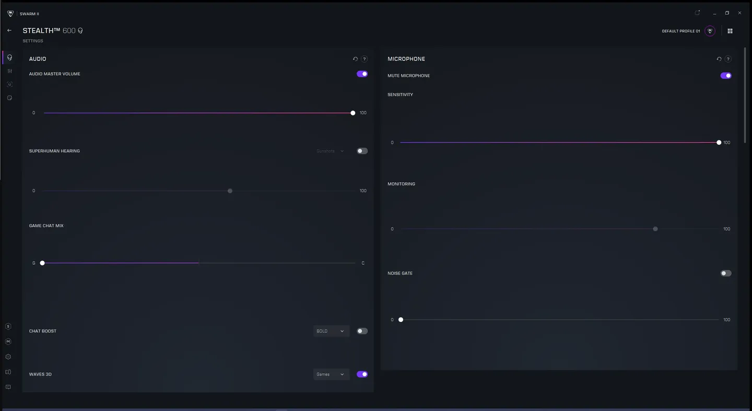The image size is (752, 411).
Task: Open the equalizer sliders sidebar icon
Action: [x=9, y=71]
